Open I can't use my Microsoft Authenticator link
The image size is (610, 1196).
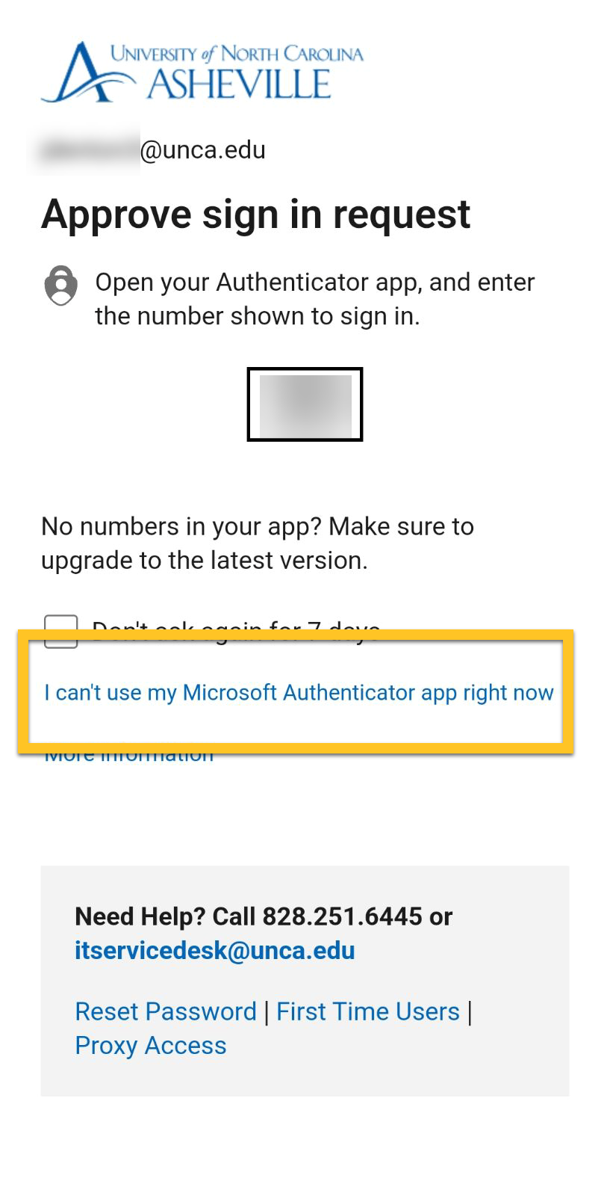tap(299, 692)
